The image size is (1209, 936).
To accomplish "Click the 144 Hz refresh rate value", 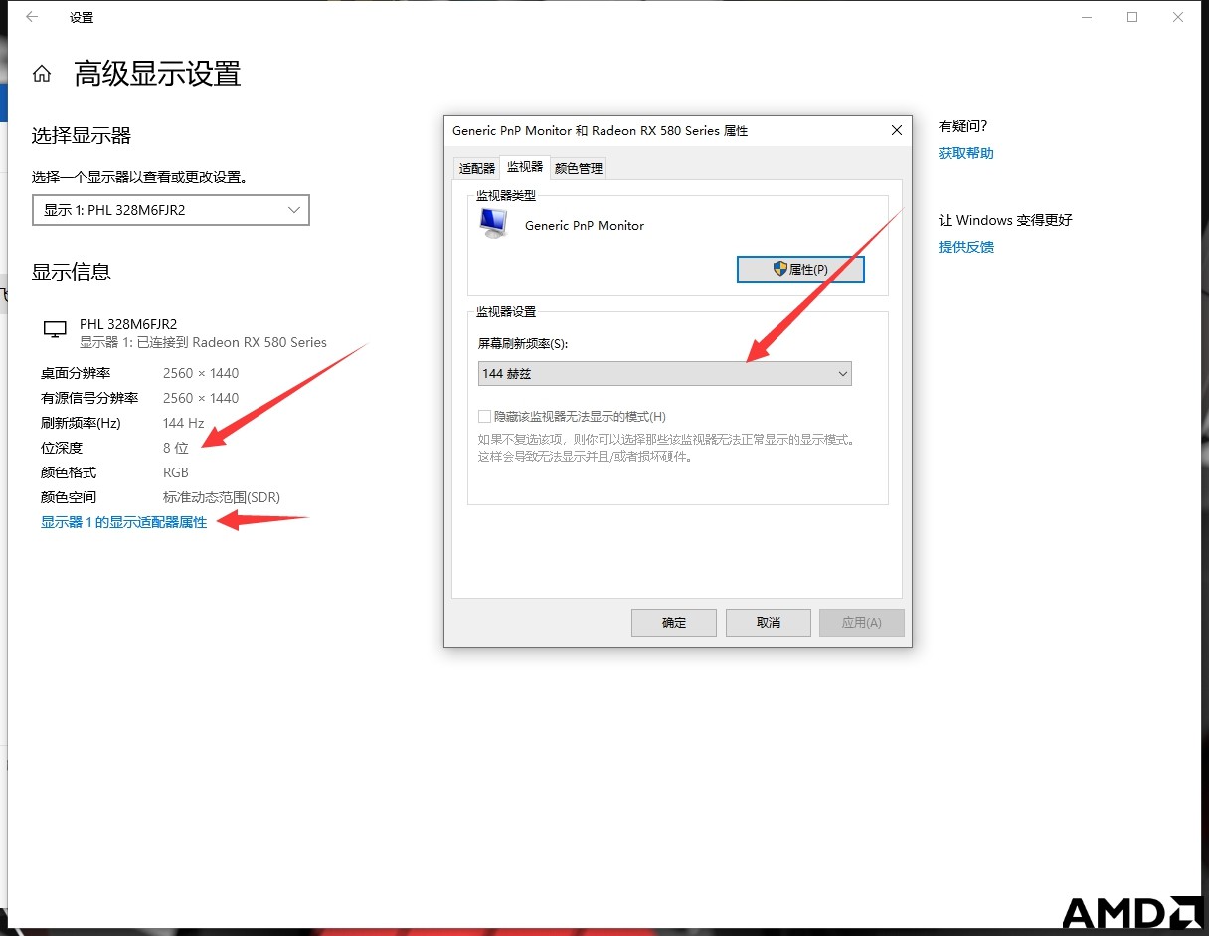I will [x=184, y=423].
